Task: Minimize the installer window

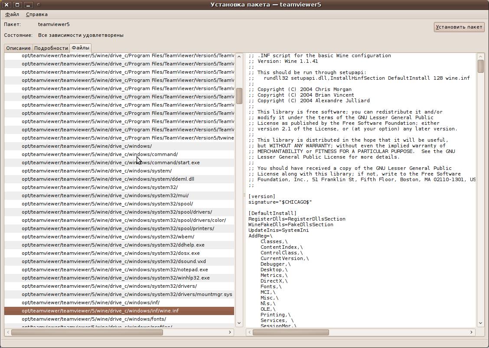Action: click(28, 5)
